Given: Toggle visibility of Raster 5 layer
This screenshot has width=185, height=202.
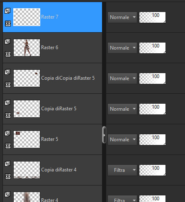Looking at the screenshot, I should tap(8, 146).
